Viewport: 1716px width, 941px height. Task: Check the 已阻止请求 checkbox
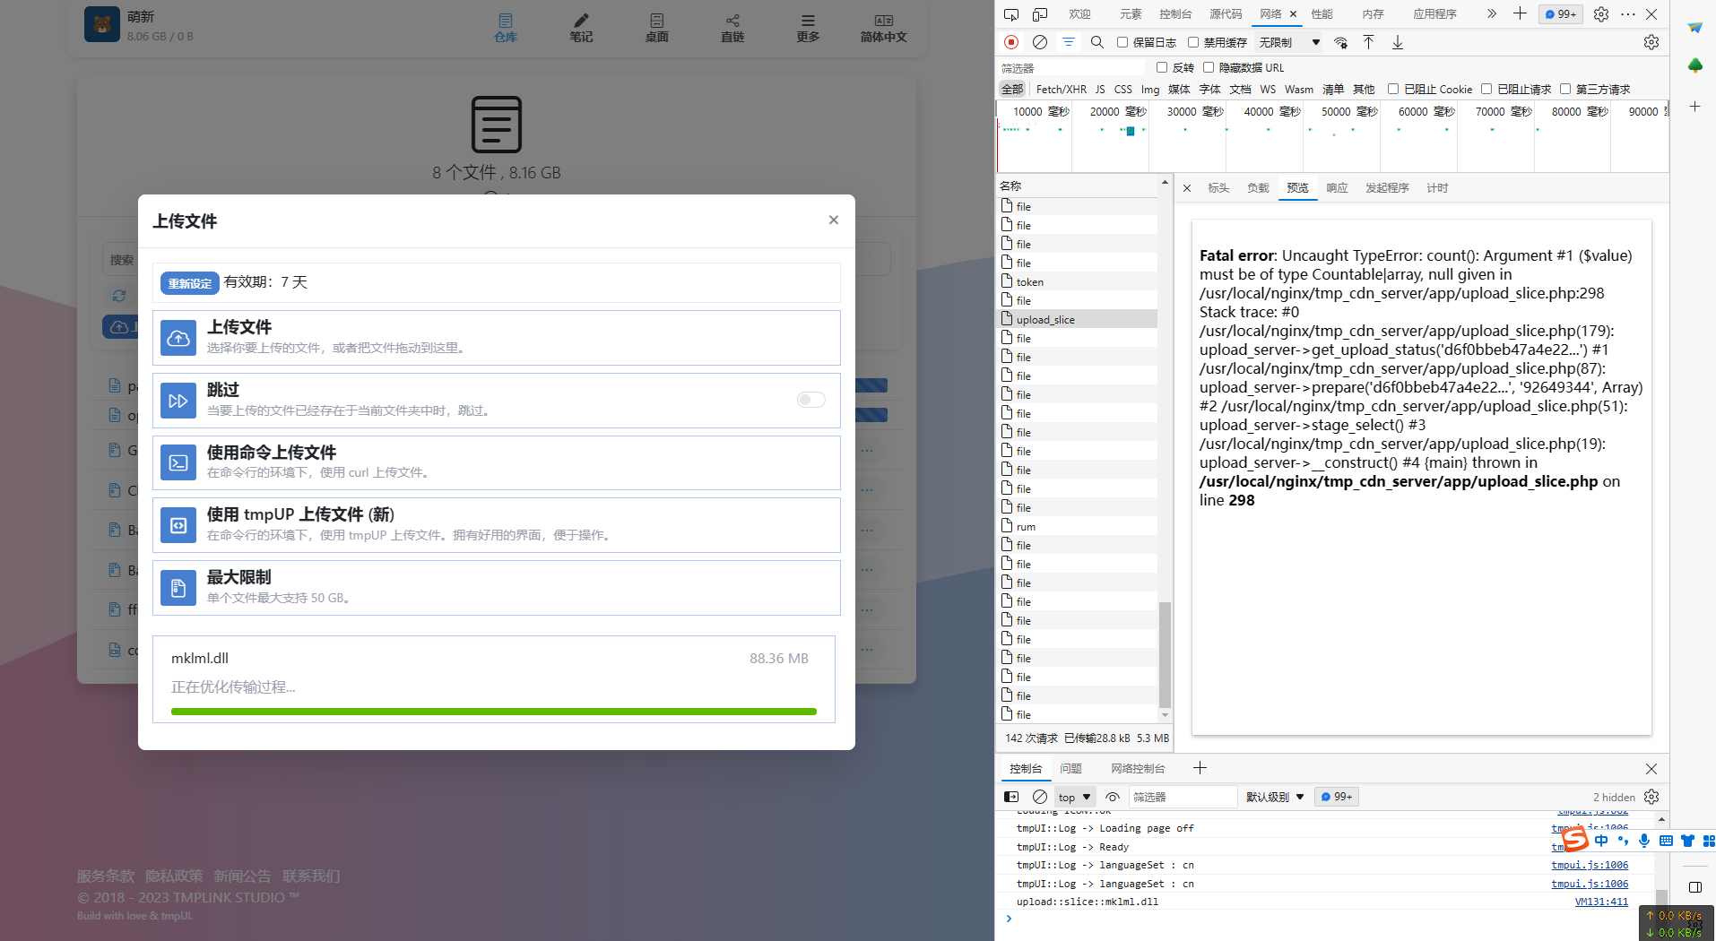(1486, 89)
